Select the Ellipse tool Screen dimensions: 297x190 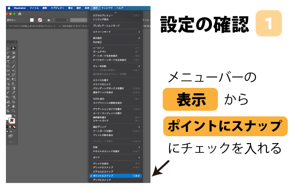click(x=8, y=66)
